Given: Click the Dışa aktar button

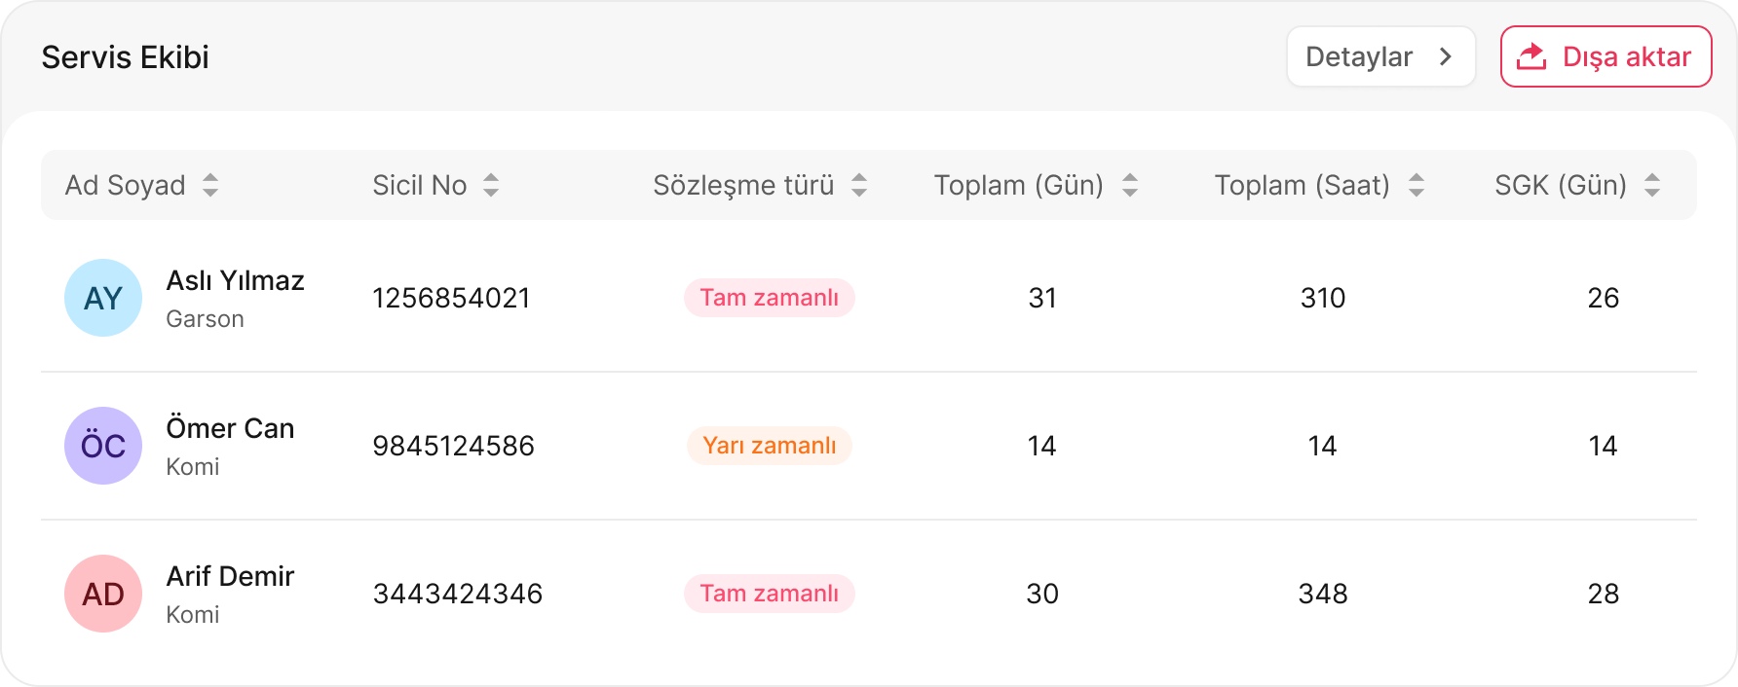Looking at the screenshot, I should pyautogui.click(x=1606, y=56).
